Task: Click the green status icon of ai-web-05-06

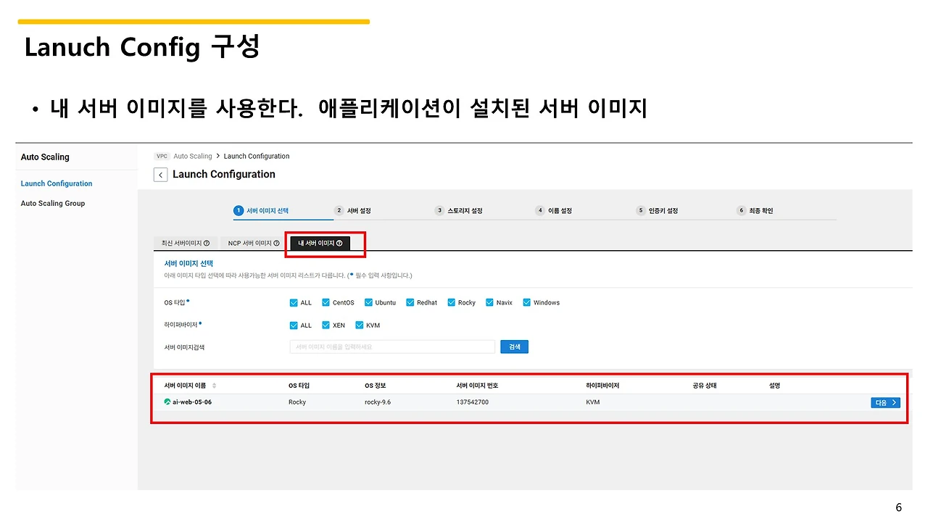Action: (167, 402)
